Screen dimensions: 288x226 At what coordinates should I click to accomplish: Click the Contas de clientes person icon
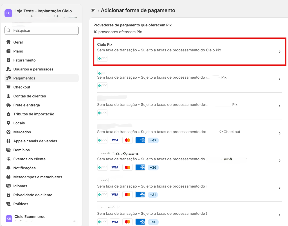pyautogui.click(x=8, y=96)
